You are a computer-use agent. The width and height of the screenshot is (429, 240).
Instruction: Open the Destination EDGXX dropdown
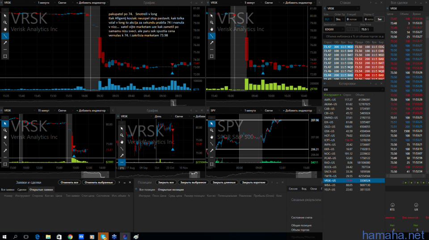(334, 29)
